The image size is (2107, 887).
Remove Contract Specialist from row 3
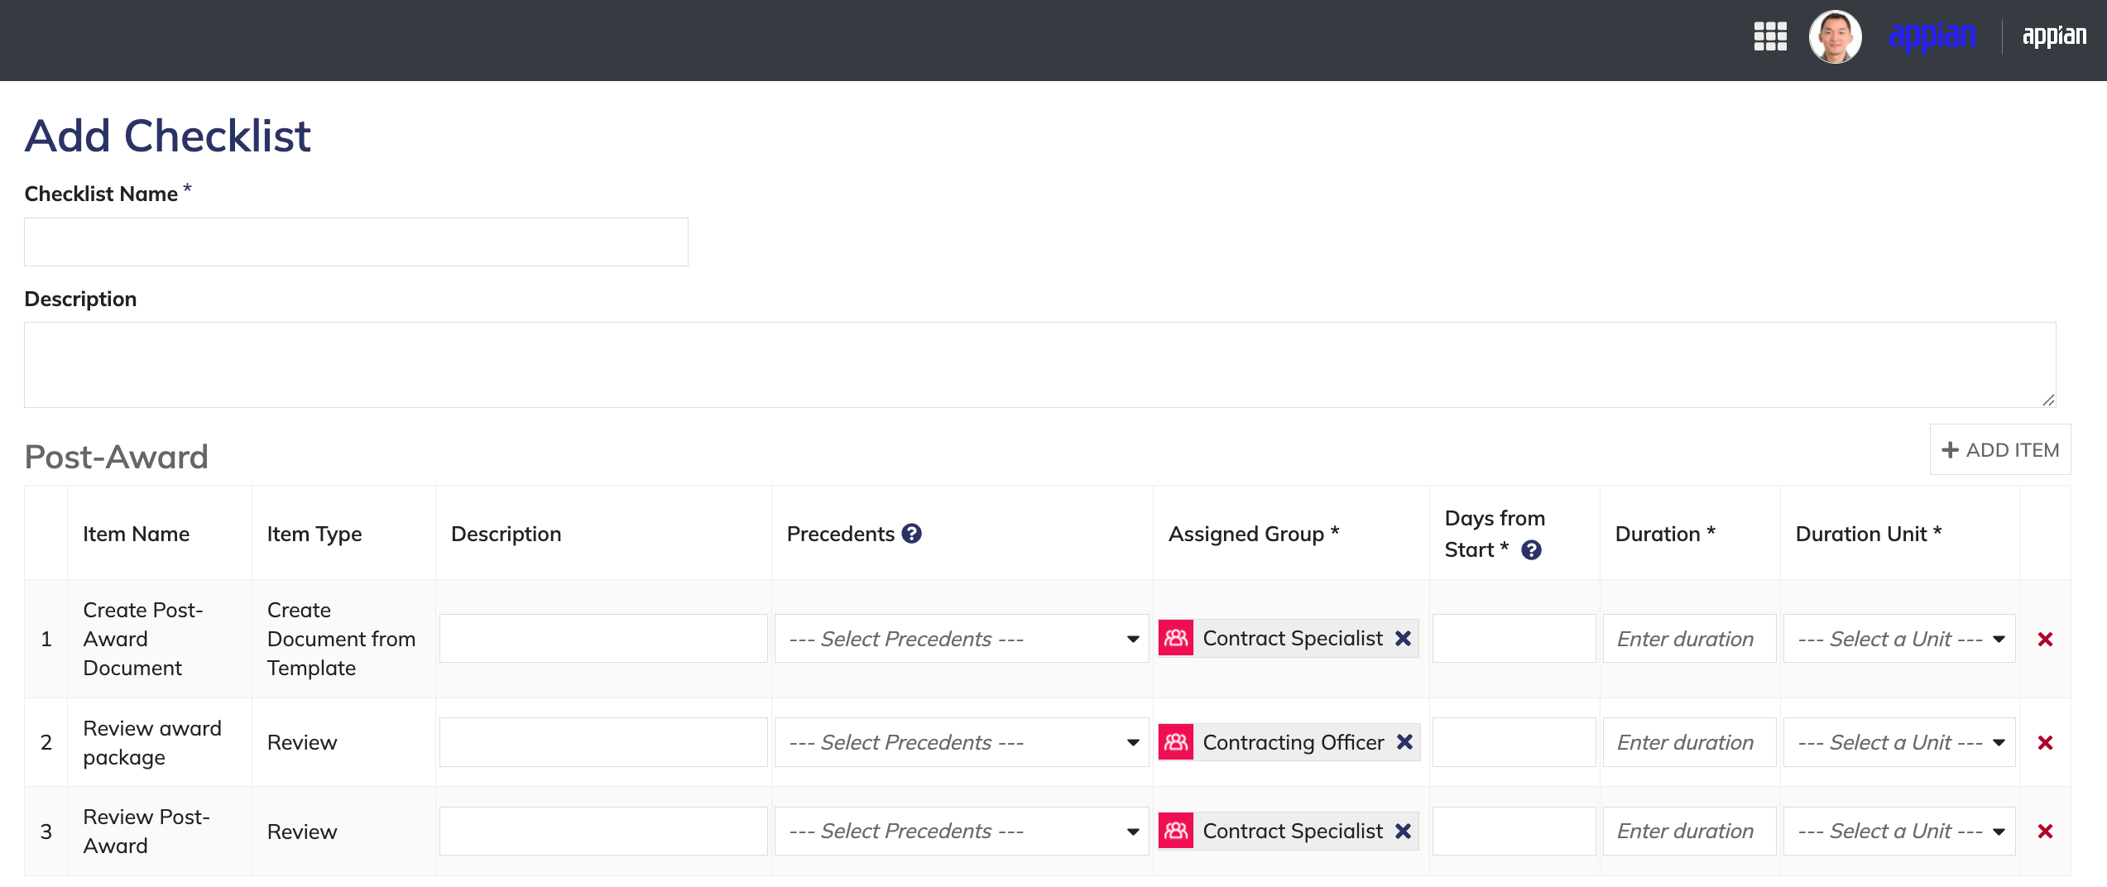point(1403,831)
